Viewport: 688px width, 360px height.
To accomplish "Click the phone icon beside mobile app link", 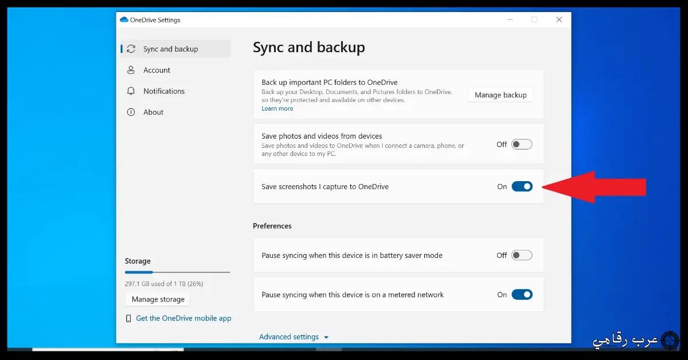I will pyautogui.click(x=128, y=318).
